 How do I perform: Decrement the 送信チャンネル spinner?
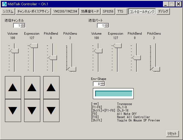click(23, 26)
